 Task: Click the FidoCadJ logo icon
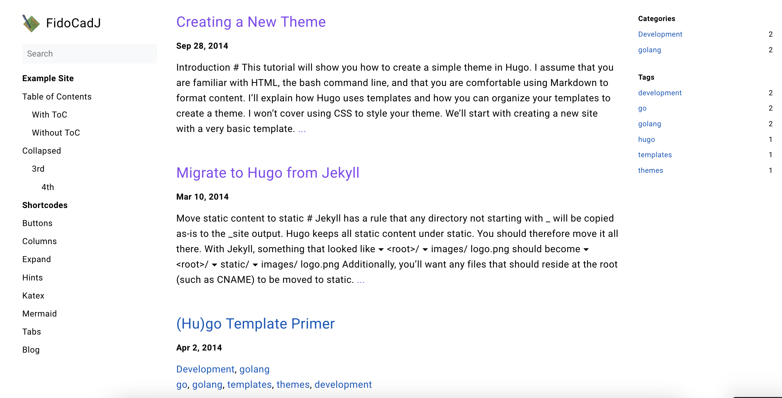(x=31, y=23)
